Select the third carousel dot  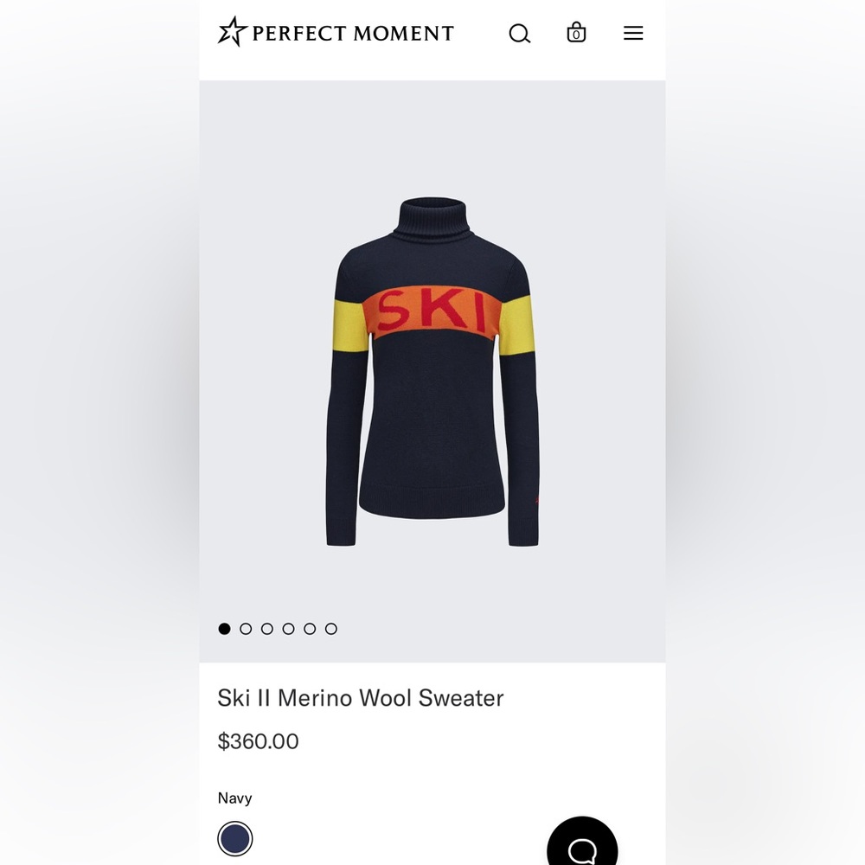[x=267, y=629]
